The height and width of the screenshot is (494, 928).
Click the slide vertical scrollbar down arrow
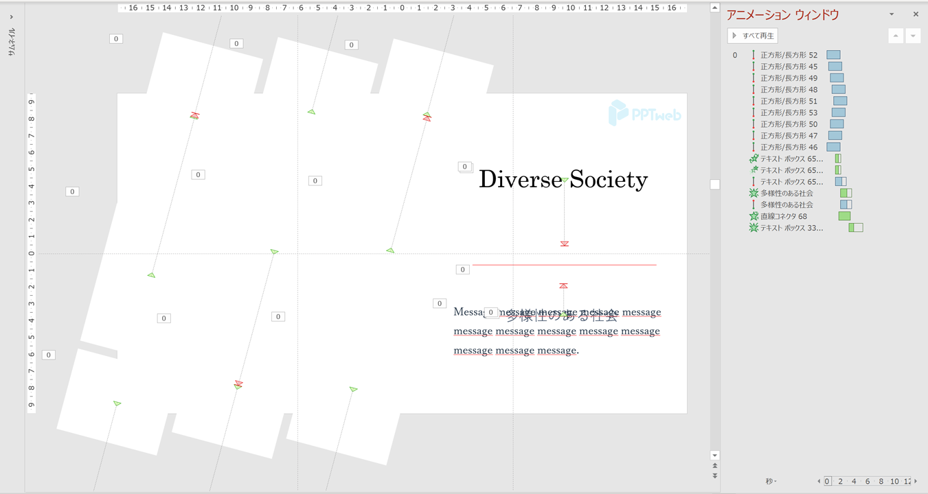point(715,456)
